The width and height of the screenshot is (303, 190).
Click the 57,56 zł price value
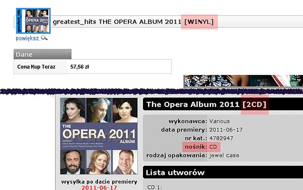tap(80, 67)
